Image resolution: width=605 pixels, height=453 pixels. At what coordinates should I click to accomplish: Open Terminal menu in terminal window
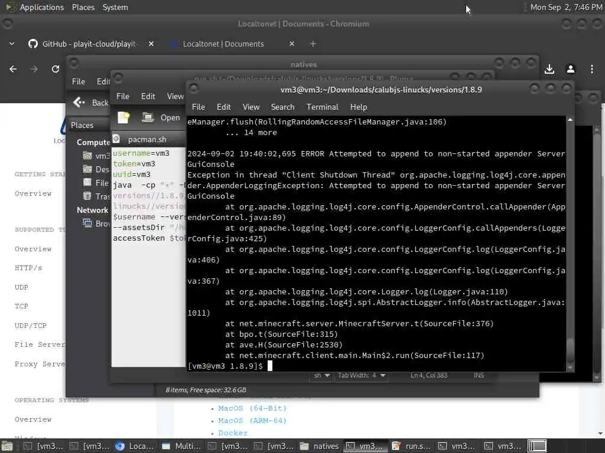(322, 107)
